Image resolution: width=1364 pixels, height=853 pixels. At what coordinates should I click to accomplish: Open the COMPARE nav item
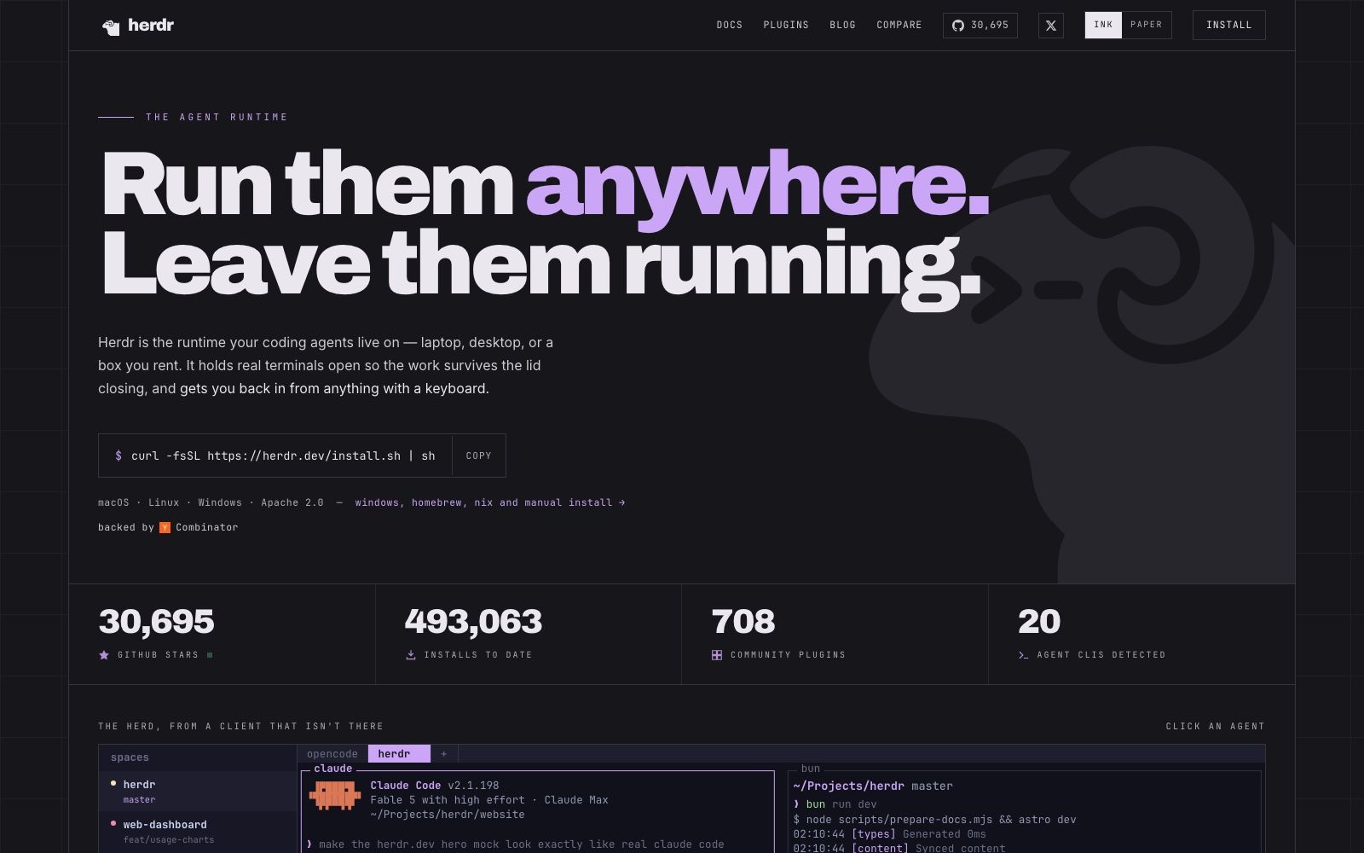click(899, 26)
